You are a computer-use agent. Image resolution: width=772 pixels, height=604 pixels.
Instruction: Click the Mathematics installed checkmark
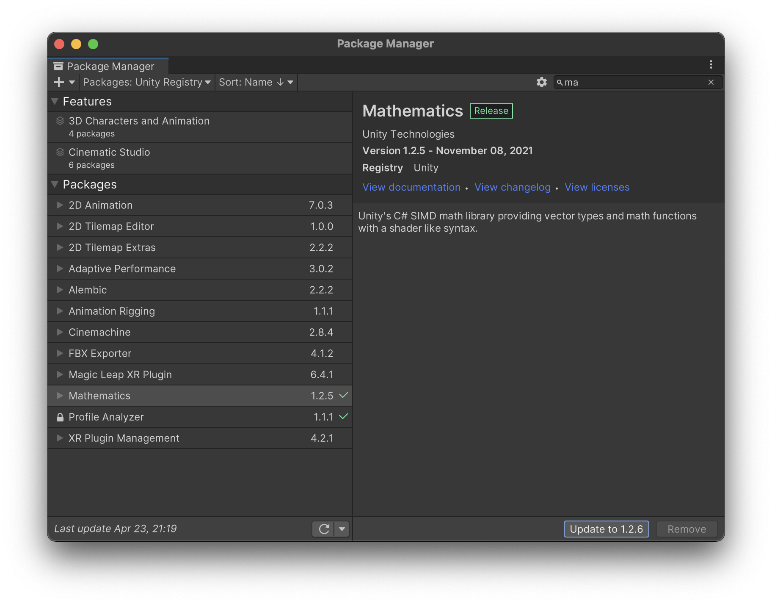pos(344,395)
